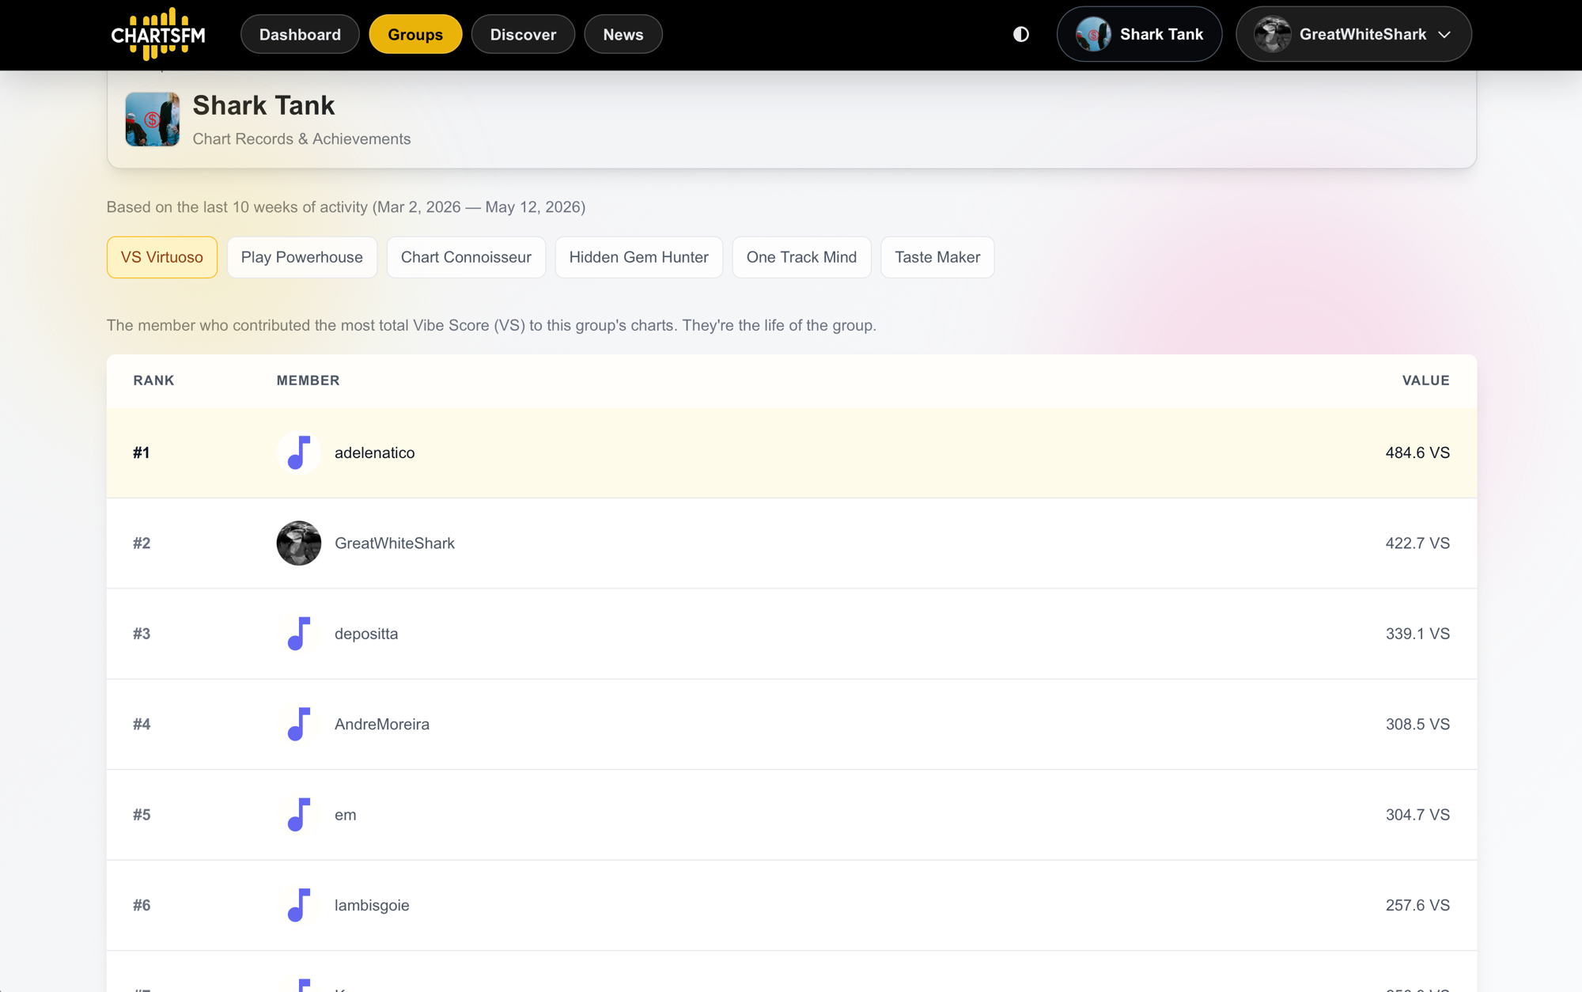1582x992 pixels.
Task: Expand the GreatWhiteShark account dropdown chevron
Action: click(1444, 35)
